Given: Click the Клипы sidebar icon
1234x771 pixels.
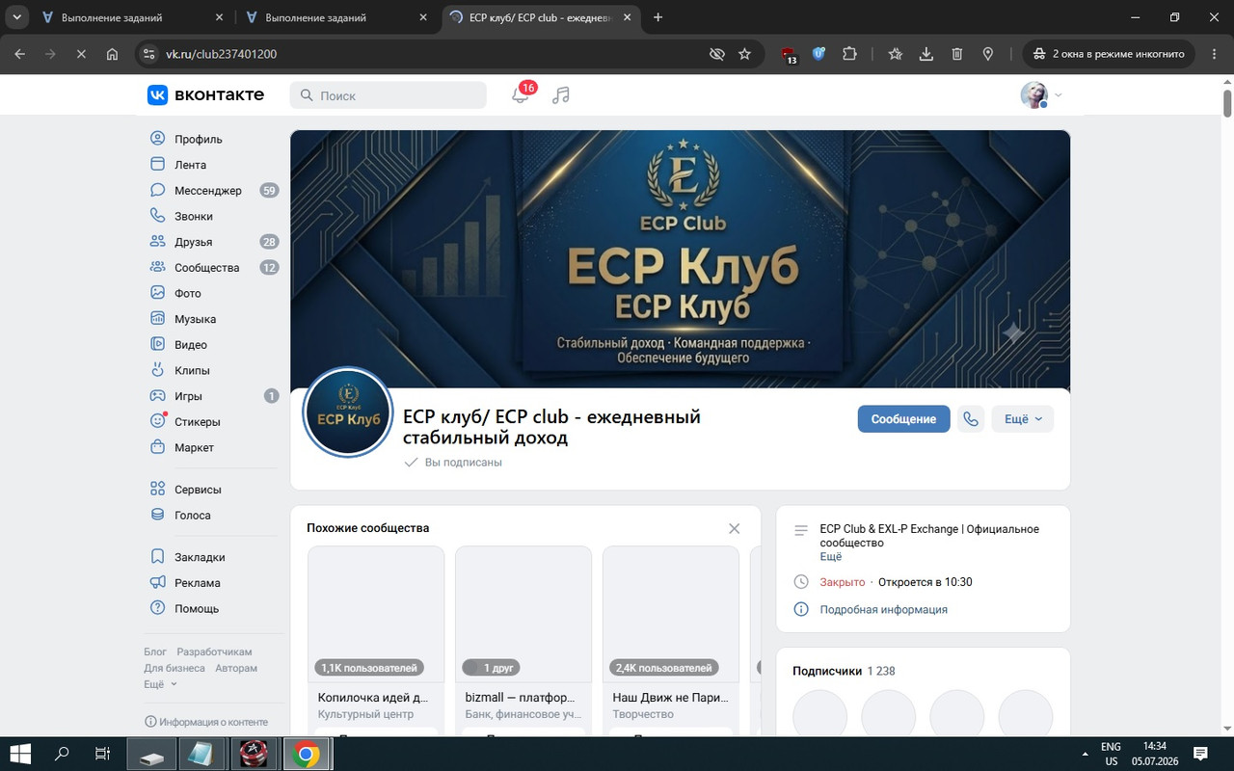Looking at the screenshot, I should coord(158,370).
